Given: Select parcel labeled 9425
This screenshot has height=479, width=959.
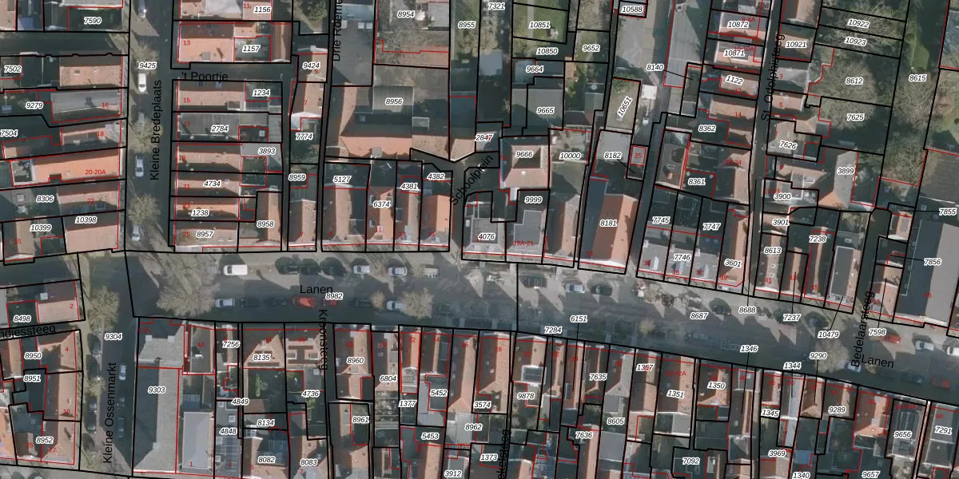Looking at the screenshot, I should click(147, 65).
